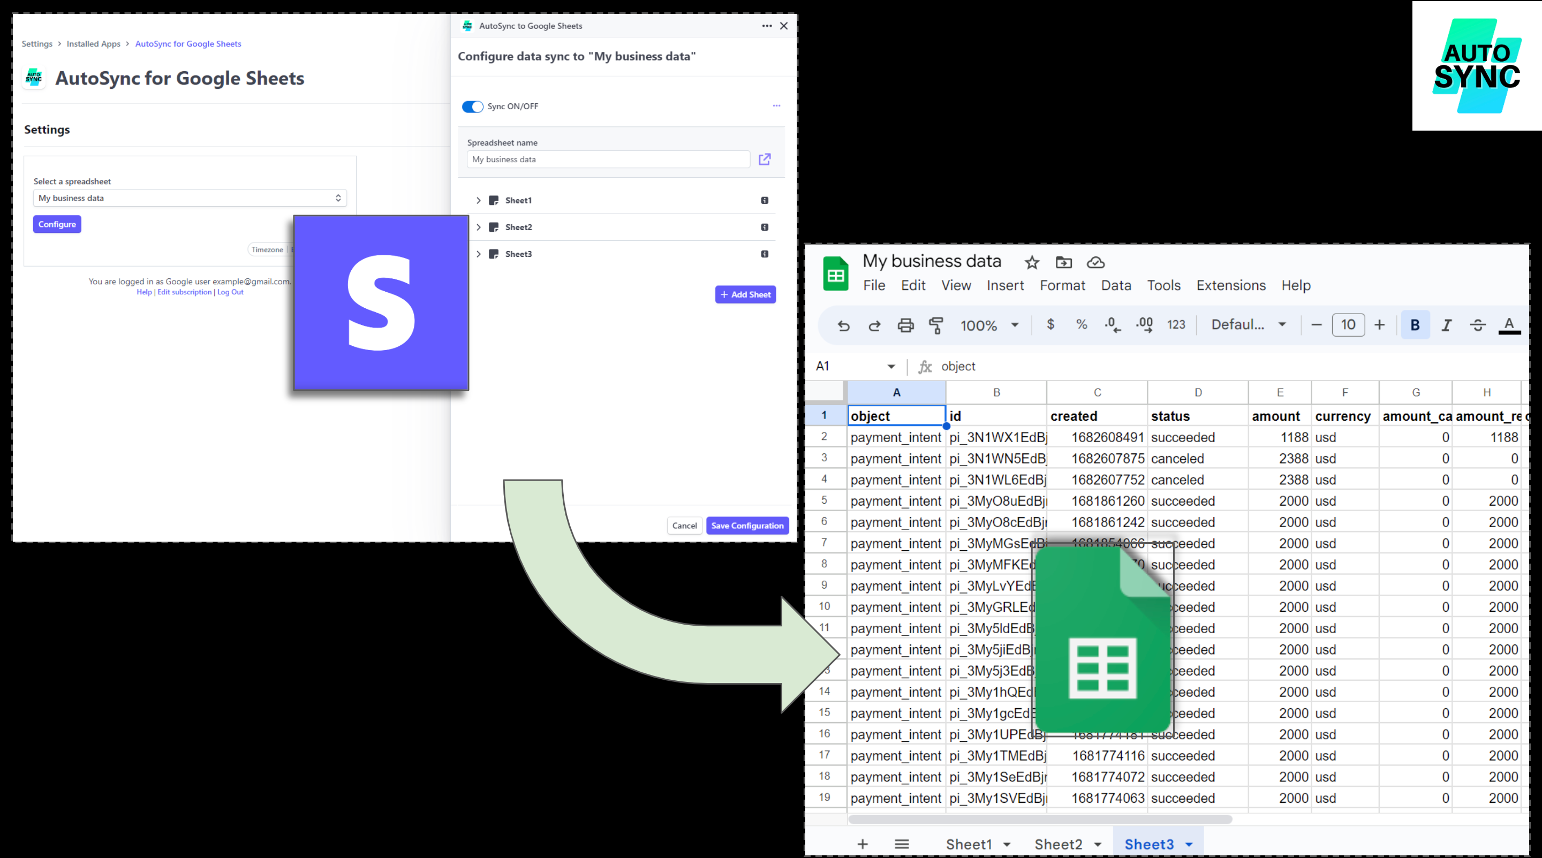Format as currency with dollar icon
The image size is (1542, 858).
point(1050,324)
